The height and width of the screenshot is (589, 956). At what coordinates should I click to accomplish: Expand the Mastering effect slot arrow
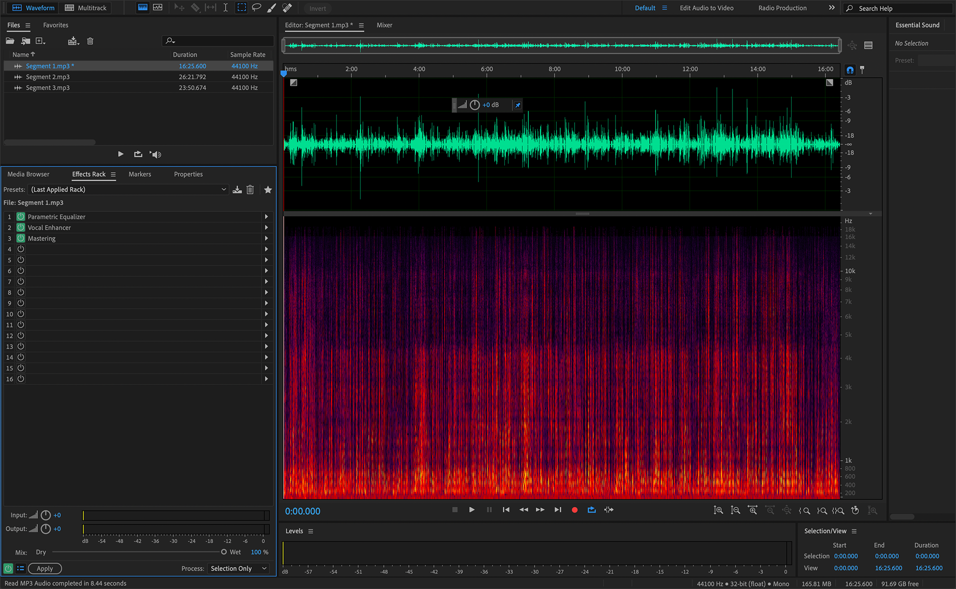click(266, 238)
